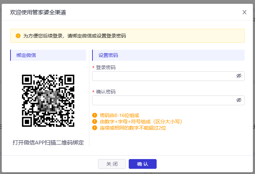
Task: Click the text 打开微信APP扫描二维码绑定
Action: [x=48, y=143]
